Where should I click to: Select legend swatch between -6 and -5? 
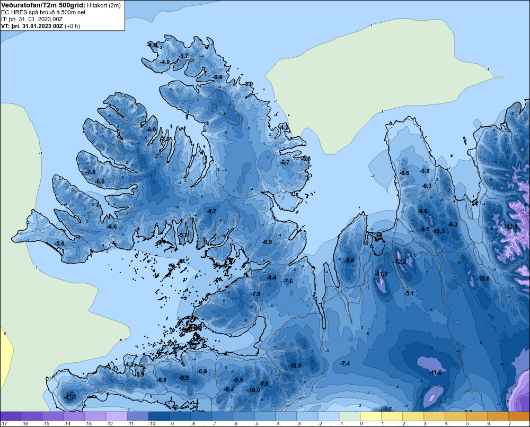pos(244,416)
